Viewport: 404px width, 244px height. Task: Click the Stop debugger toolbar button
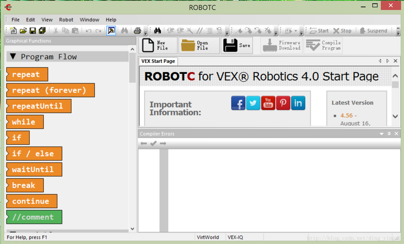click(x=342, y=31)
